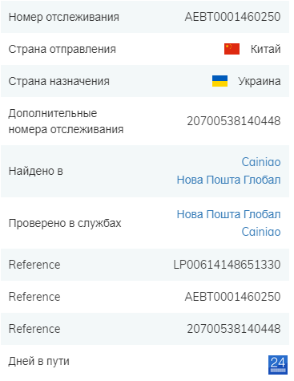
Task: Click the Страна отправления label
Action: tap(62, 49)
